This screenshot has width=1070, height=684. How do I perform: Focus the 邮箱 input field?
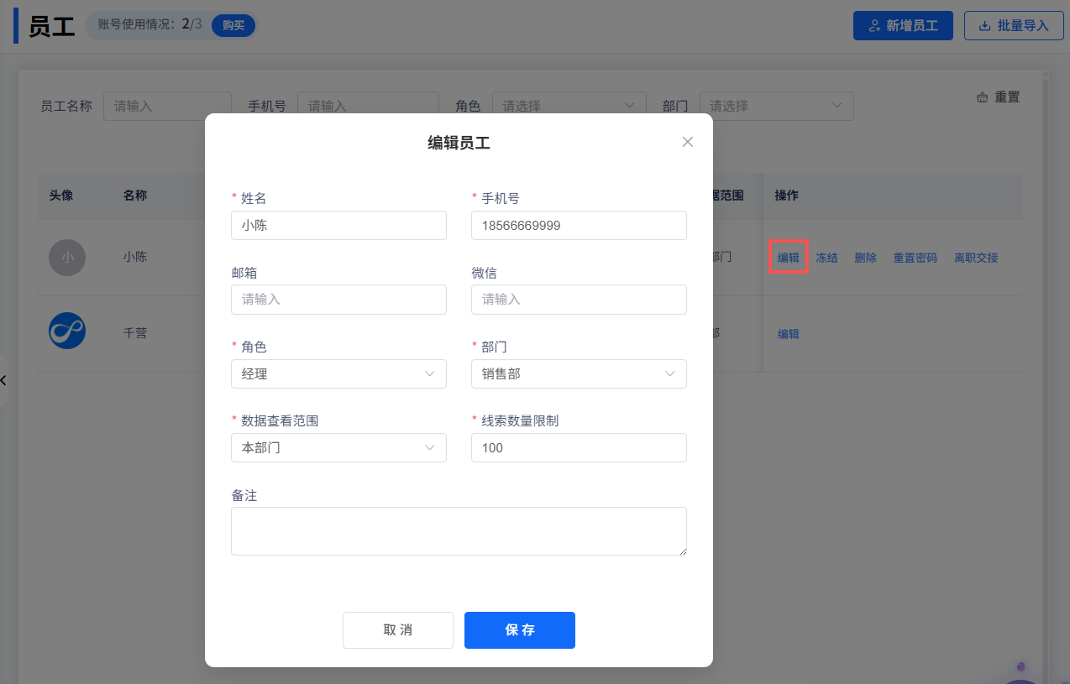click(x=338, y=300)
